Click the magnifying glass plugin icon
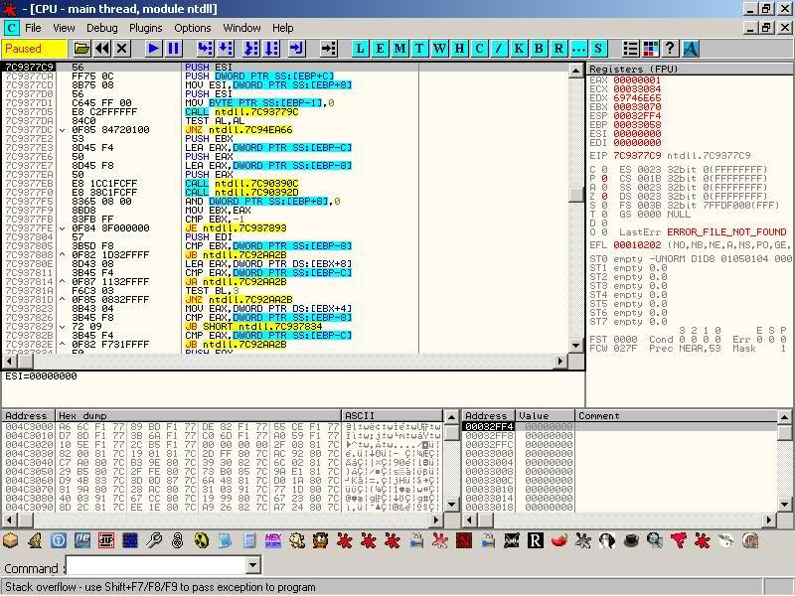 (655, 540)
